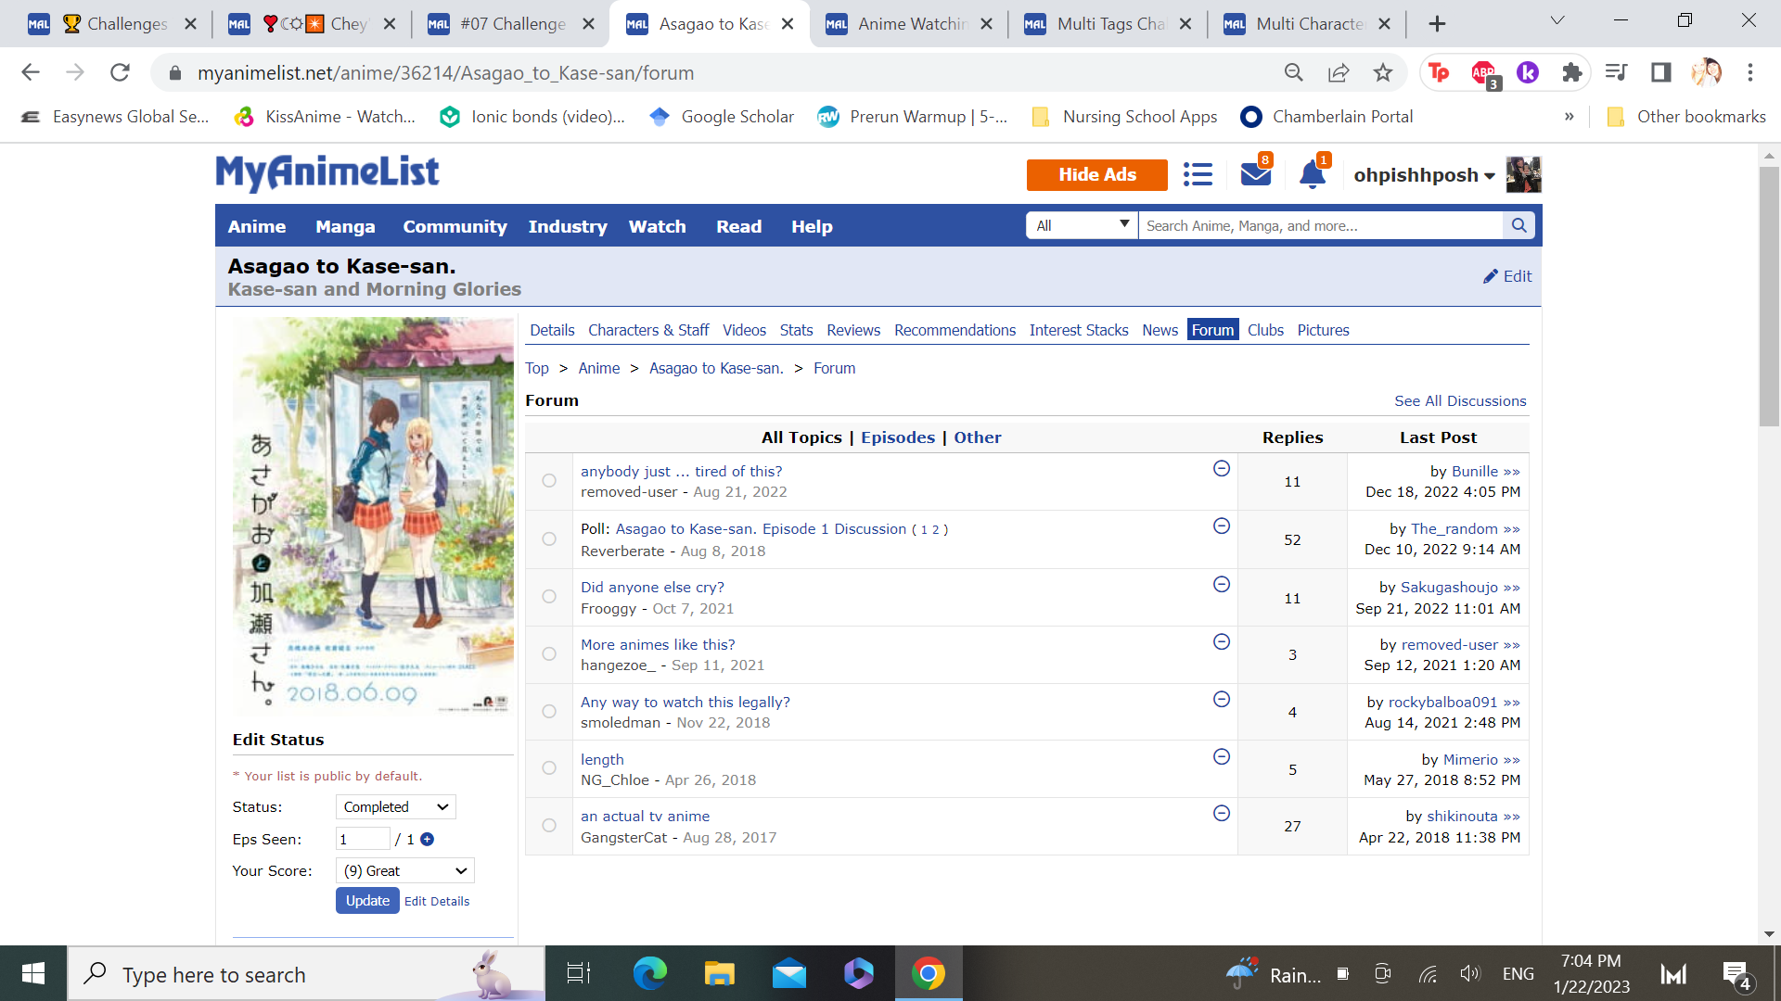The height and width of the screenshot is (1001, 1781).
Task: Switch to the Reviews tab
Action: tap(853, 330)
